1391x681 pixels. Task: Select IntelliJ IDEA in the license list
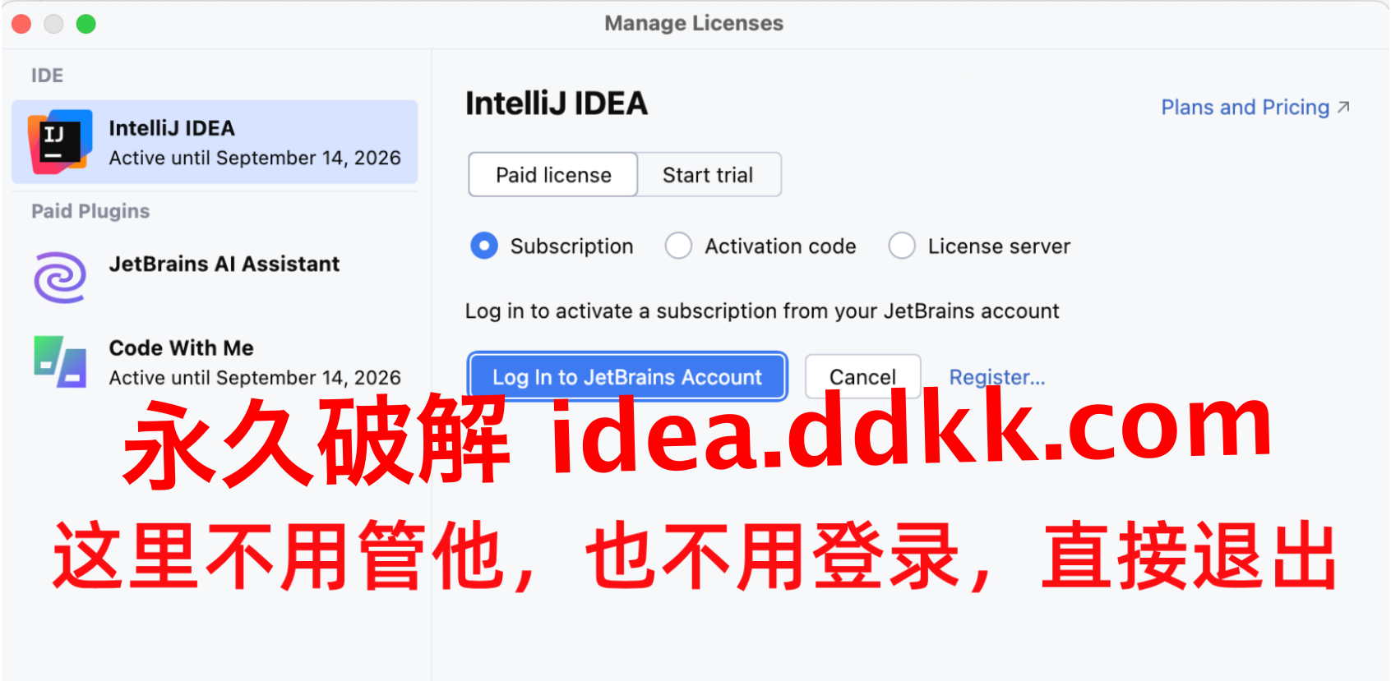click(215, 142)
